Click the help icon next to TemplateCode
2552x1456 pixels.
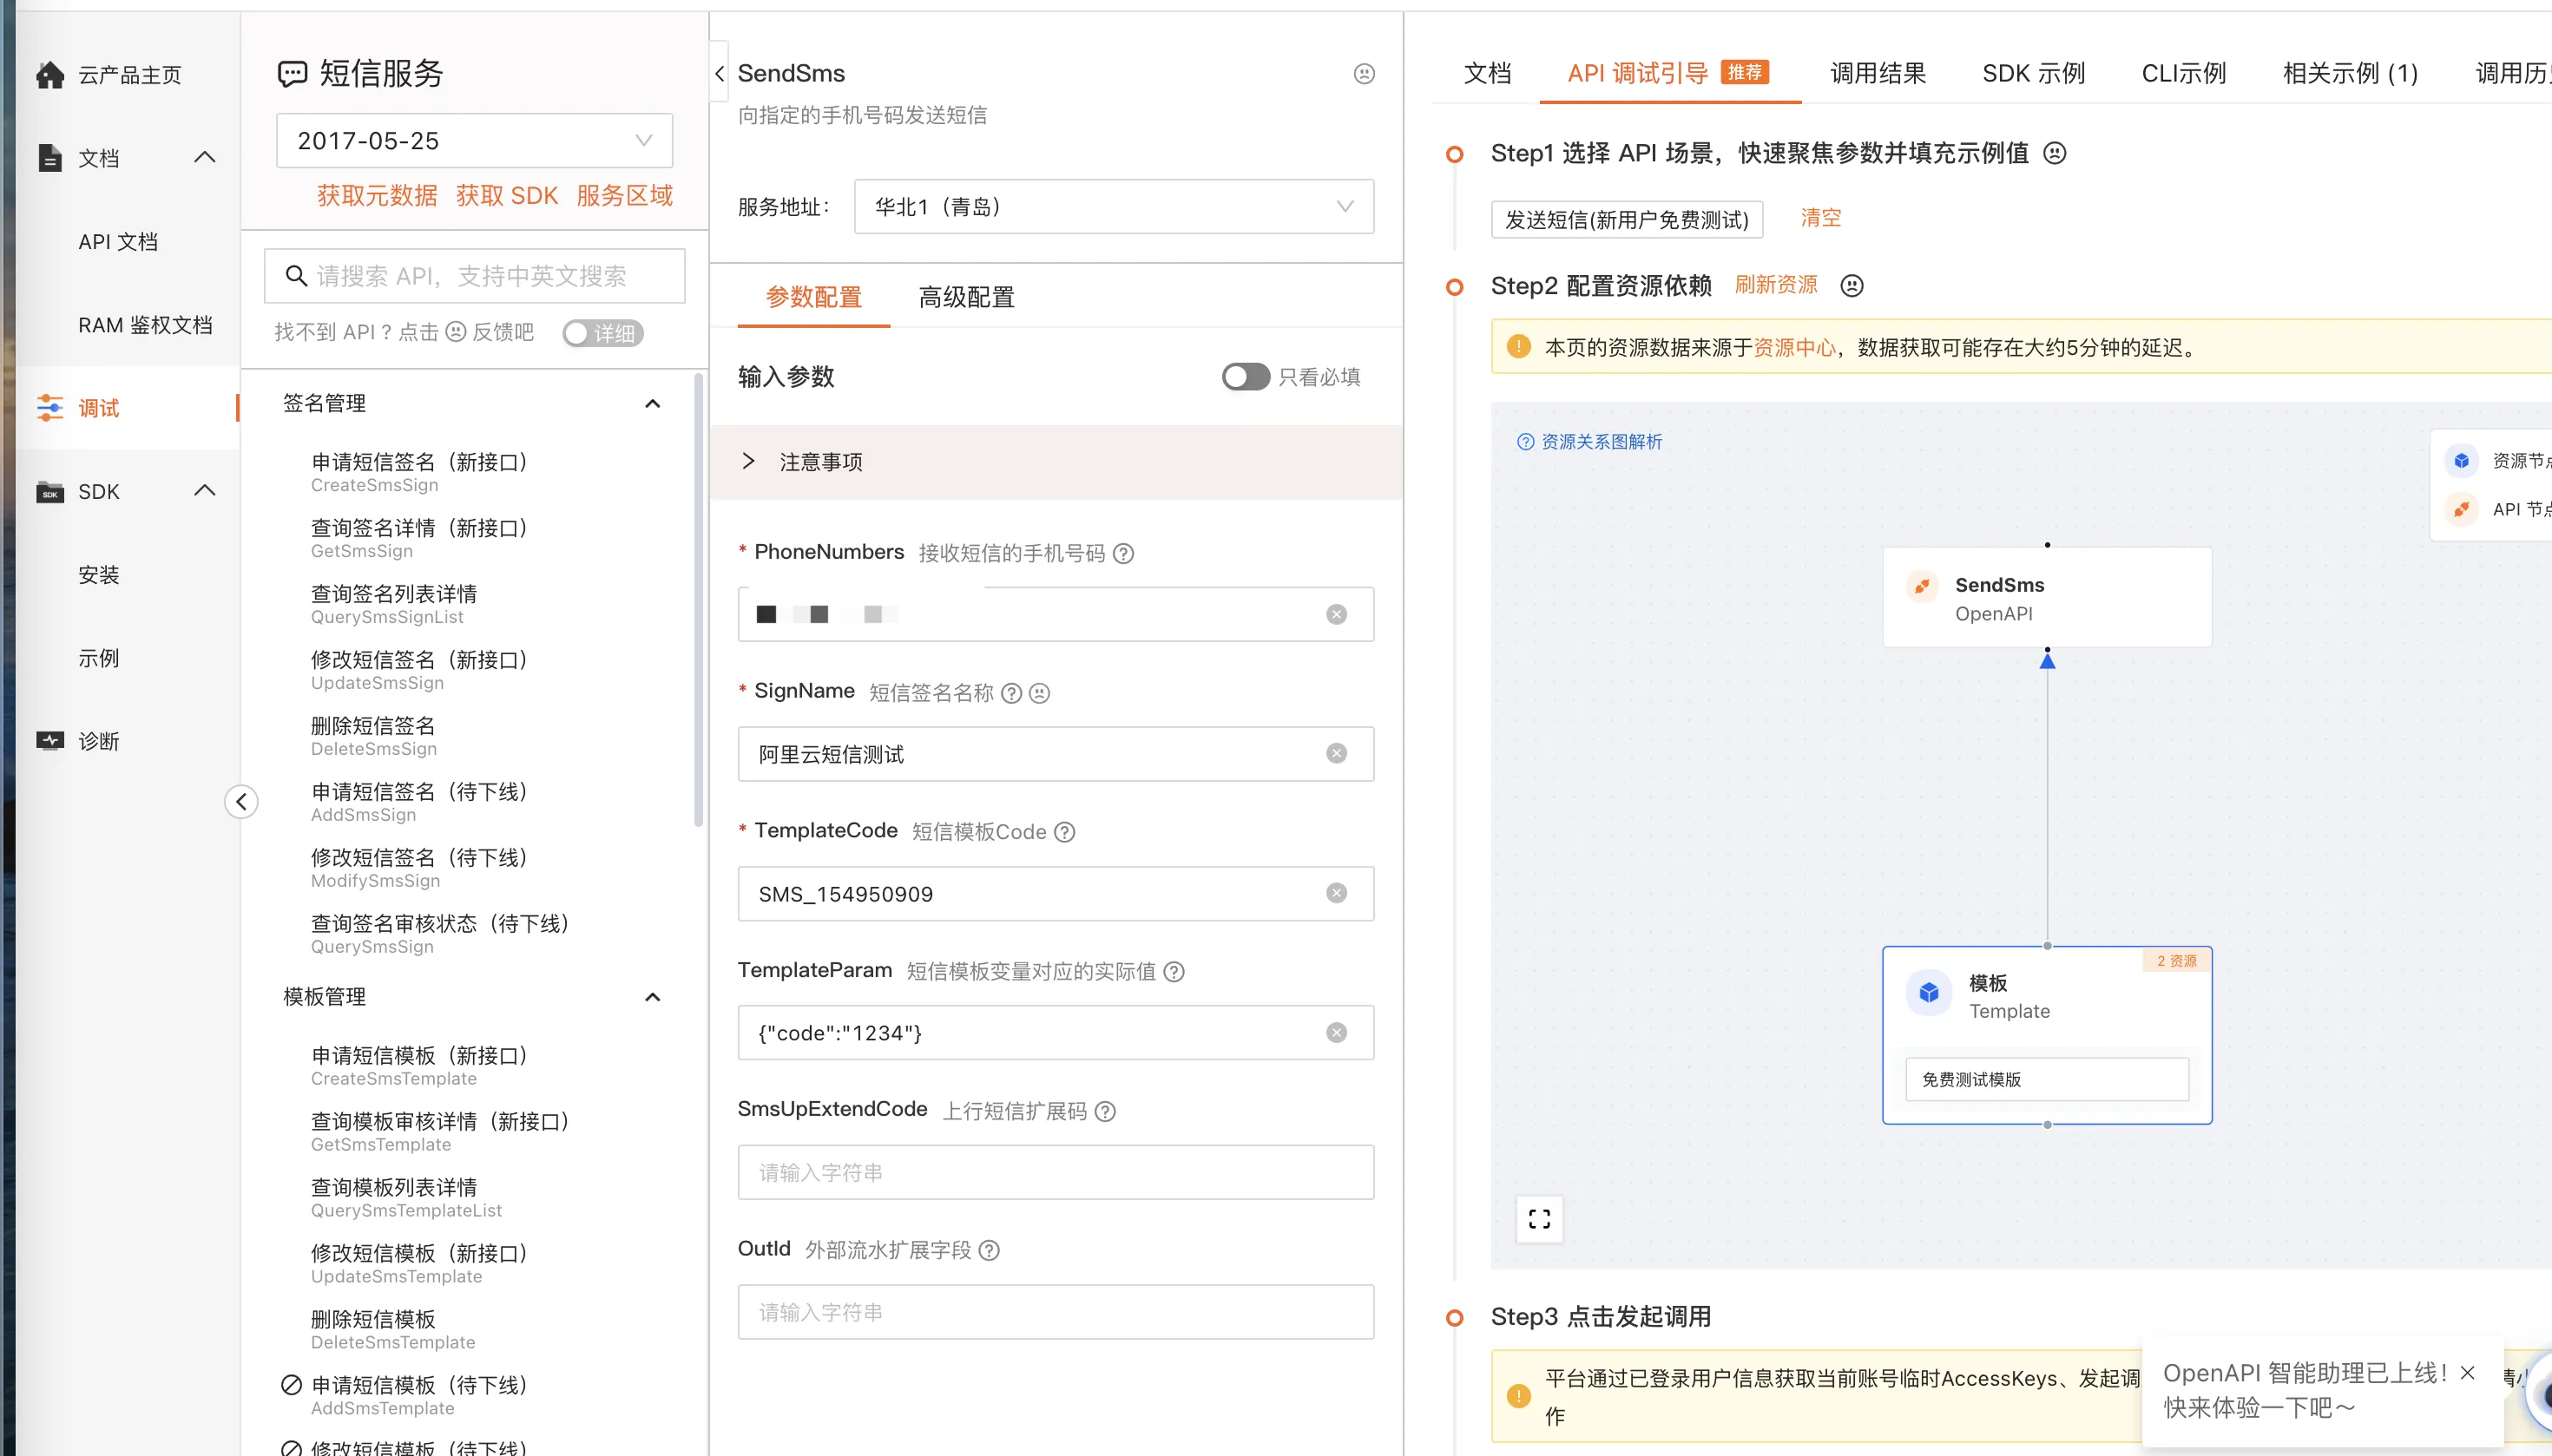tap(1064, 832)
